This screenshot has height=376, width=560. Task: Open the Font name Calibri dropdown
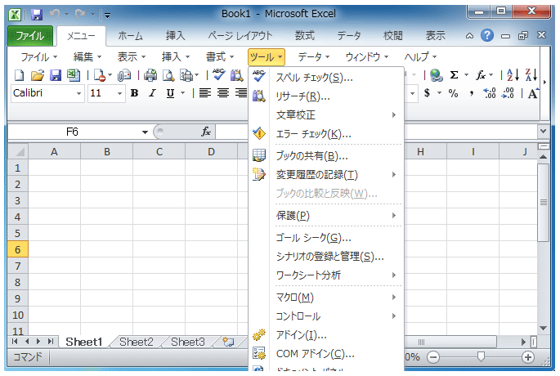tap(78, 93)
